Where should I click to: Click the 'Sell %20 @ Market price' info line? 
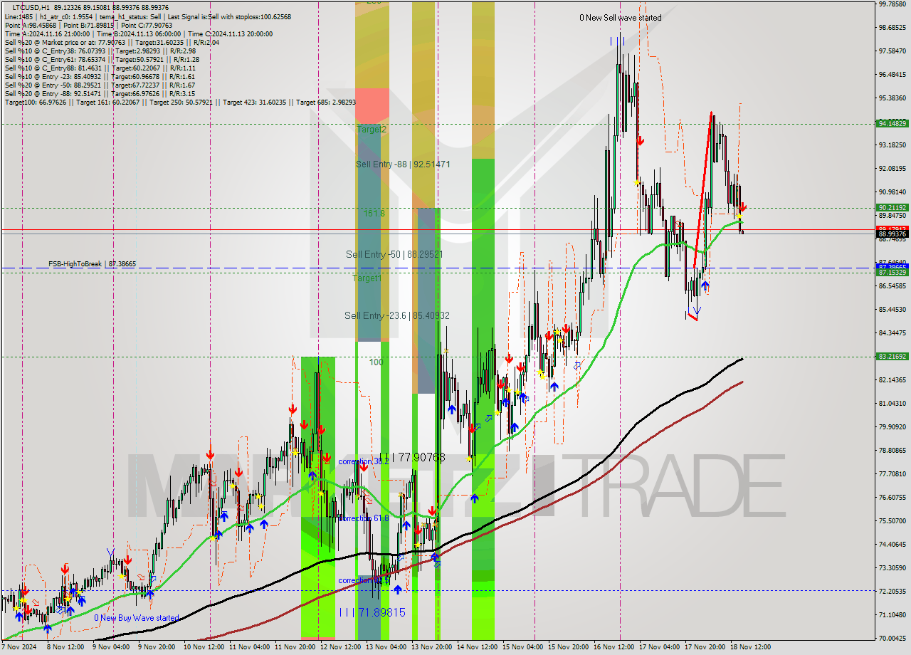112,43
